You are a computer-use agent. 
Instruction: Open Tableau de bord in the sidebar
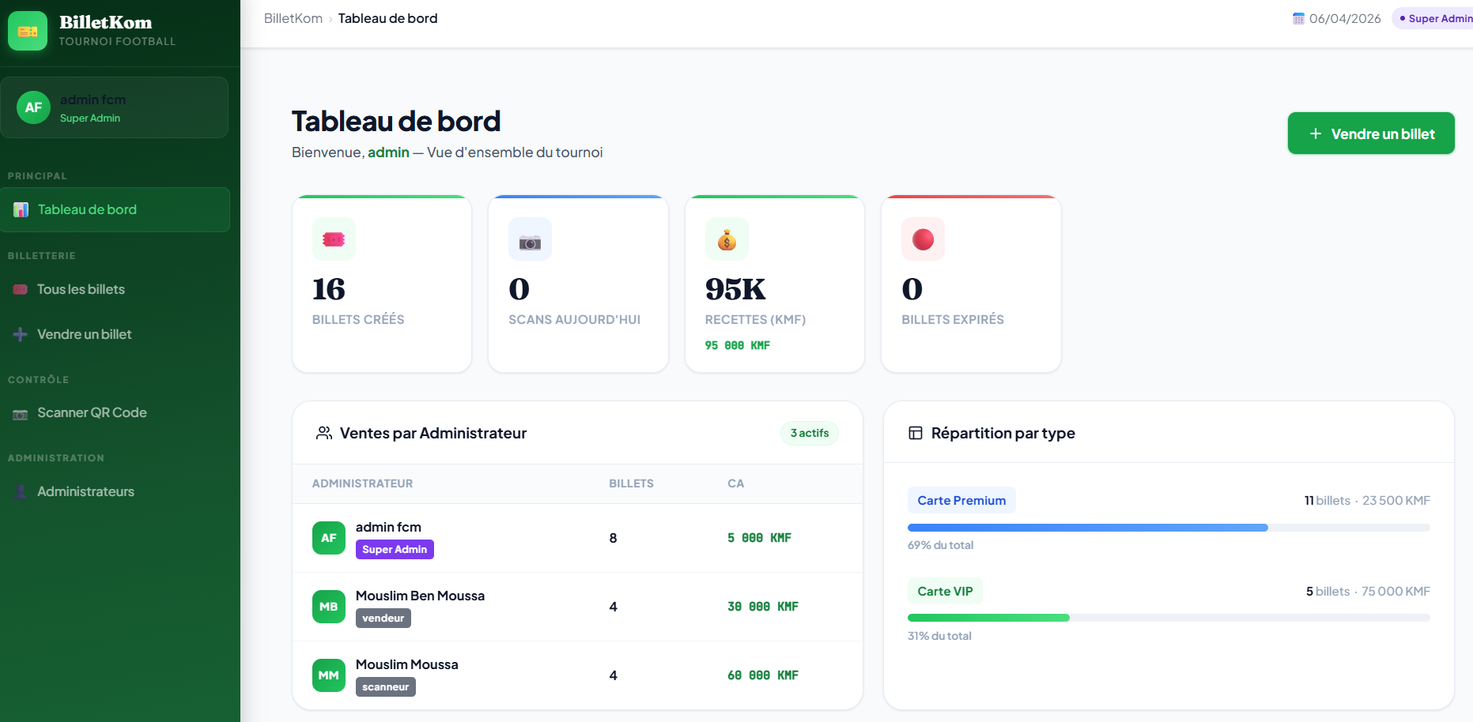115,209
